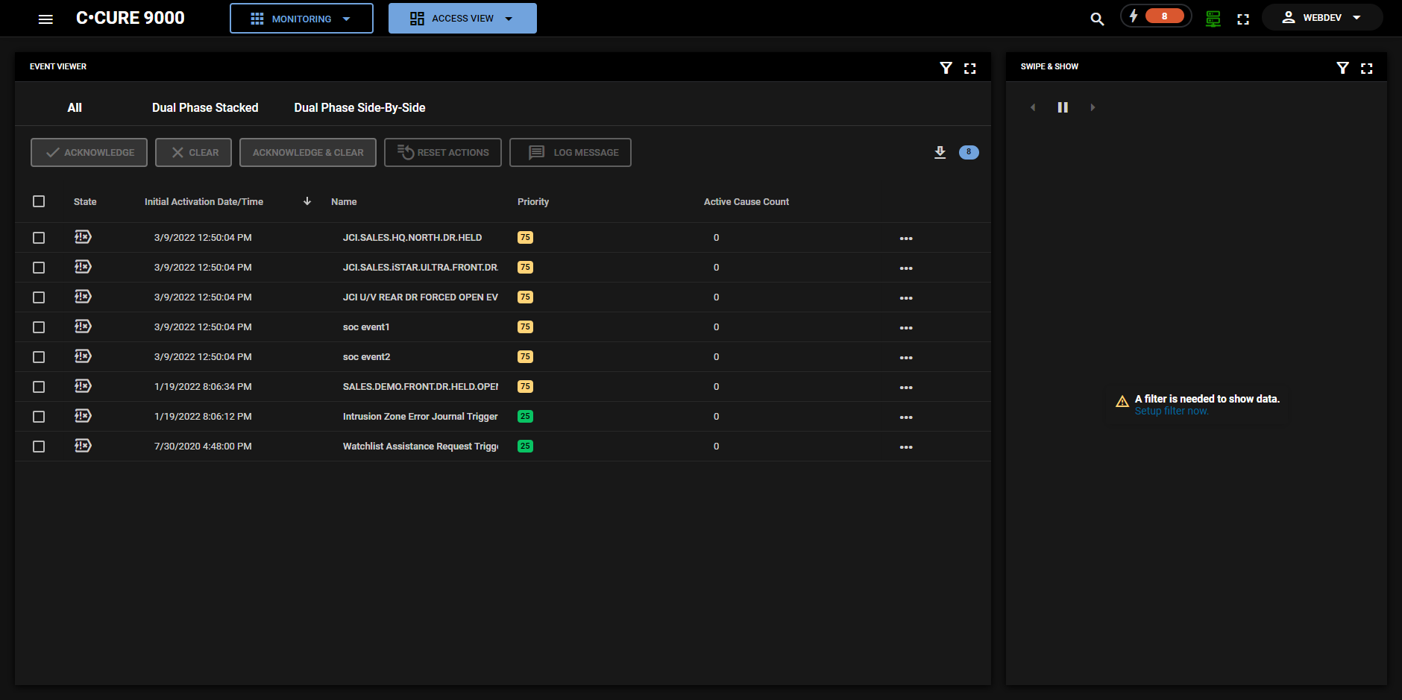Open the WEBDEV user dropdown
The image size is (1402, 700).
pyautogui.click(x=1321, y=16)
